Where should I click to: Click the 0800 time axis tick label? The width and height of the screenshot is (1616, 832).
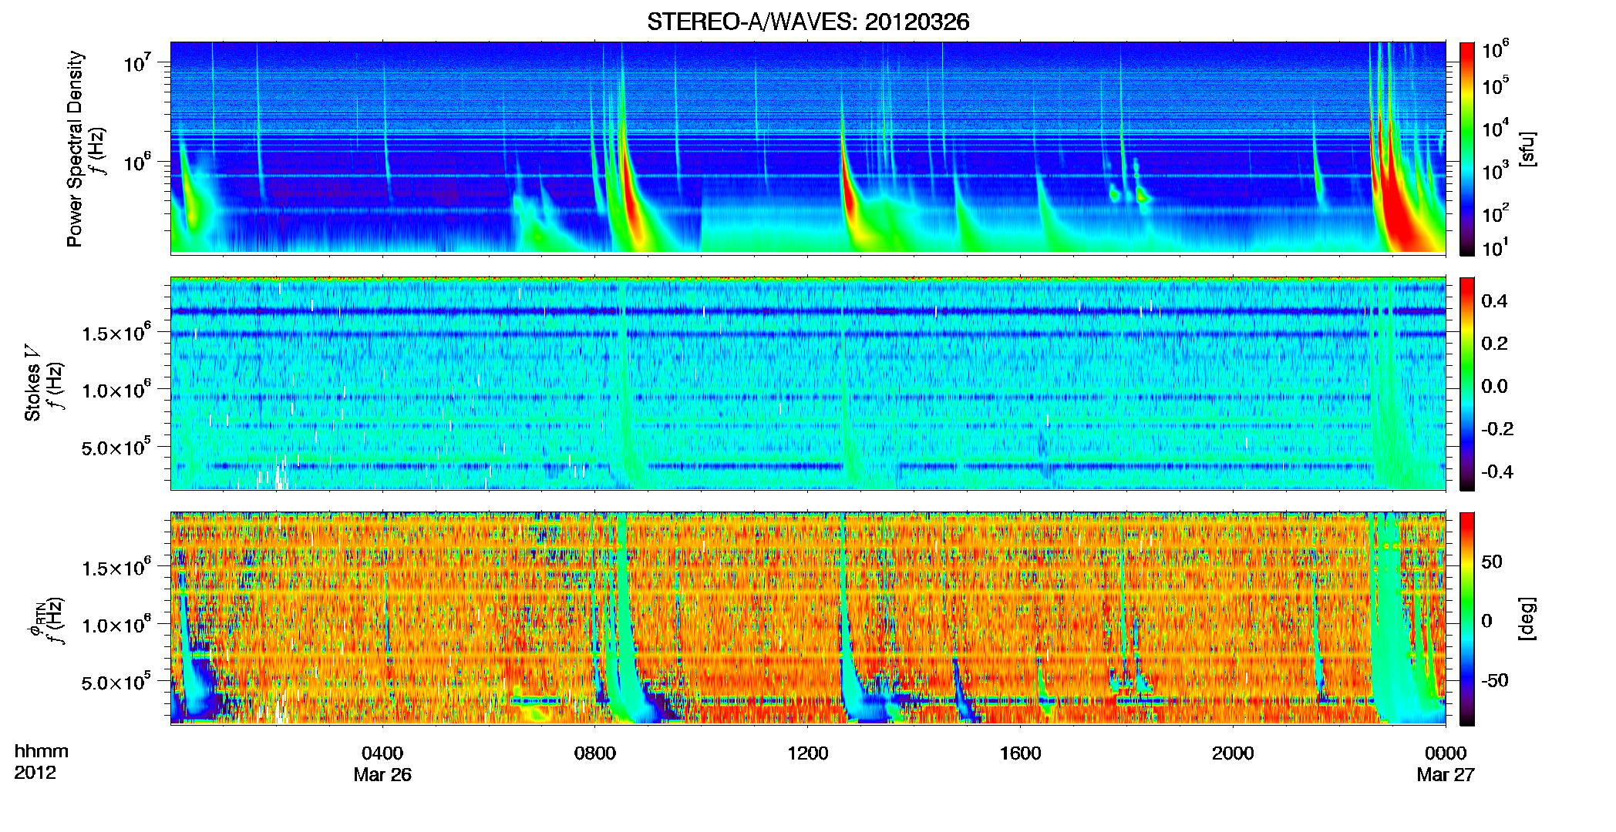tap(595, 753)
